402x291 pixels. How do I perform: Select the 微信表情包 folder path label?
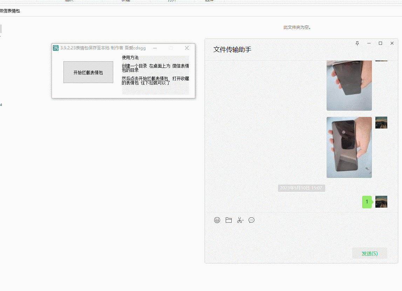pyautogui.click(x=10, y=11)
